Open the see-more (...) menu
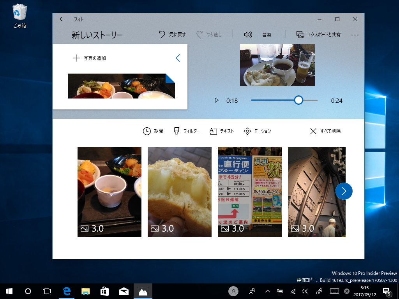Viewport: 399px width, 299px height. pos(355,34)
